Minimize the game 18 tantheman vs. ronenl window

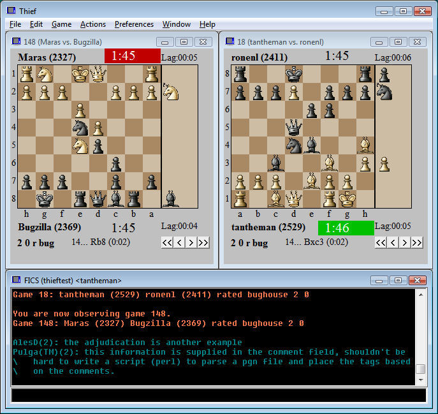(379, 42)
